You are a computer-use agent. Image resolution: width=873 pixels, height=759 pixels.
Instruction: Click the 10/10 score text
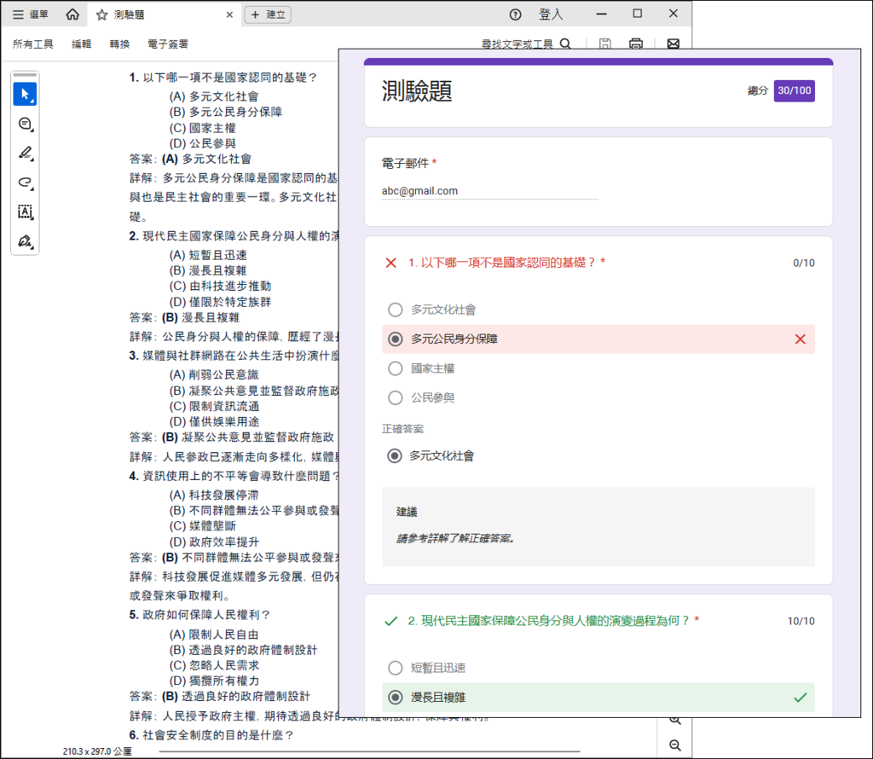pos(801,621)
